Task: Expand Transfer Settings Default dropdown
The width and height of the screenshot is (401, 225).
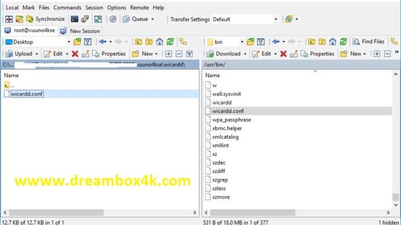Action: pyautogui.click(x=276, y=19)
